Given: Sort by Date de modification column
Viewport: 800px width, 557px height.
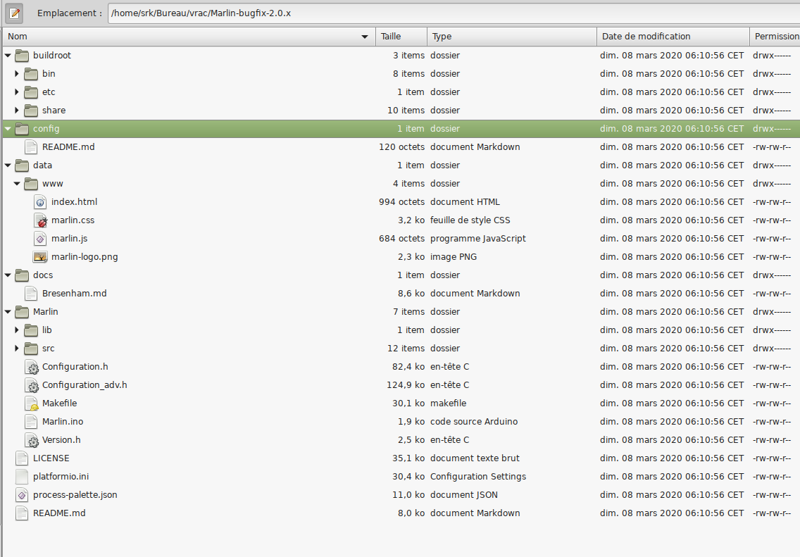Looking at the screenshot, I should pyautogui.click(x=673, y=36).
